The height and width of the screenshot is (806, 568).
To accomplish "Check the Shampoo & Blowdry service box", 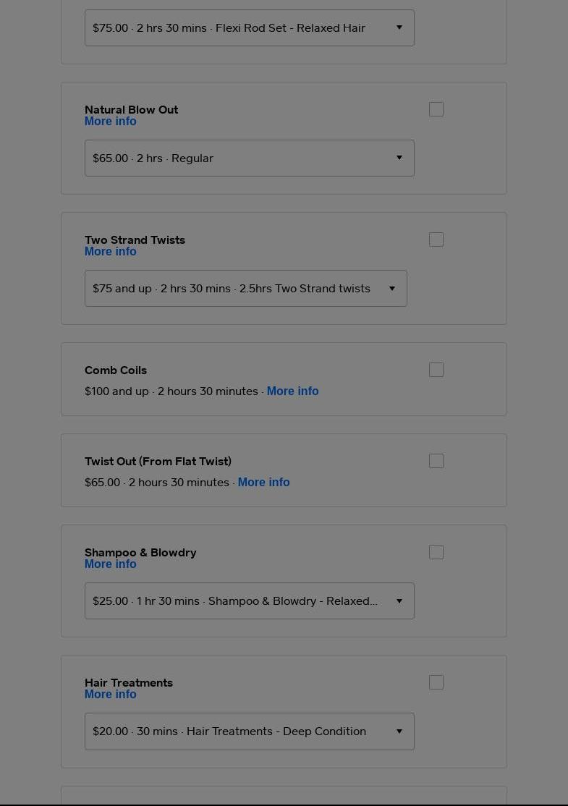I will (x=436, y=552).
